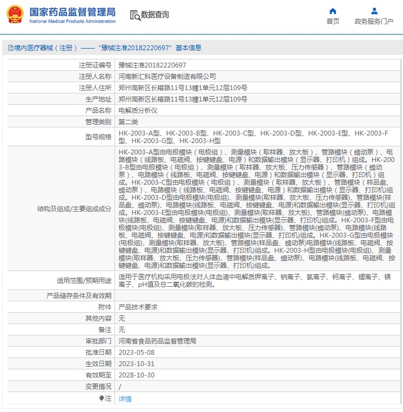Viewport: 403px width, 412px height.
Task: Click the 注册人名称 label
Action: click(95, 77)
